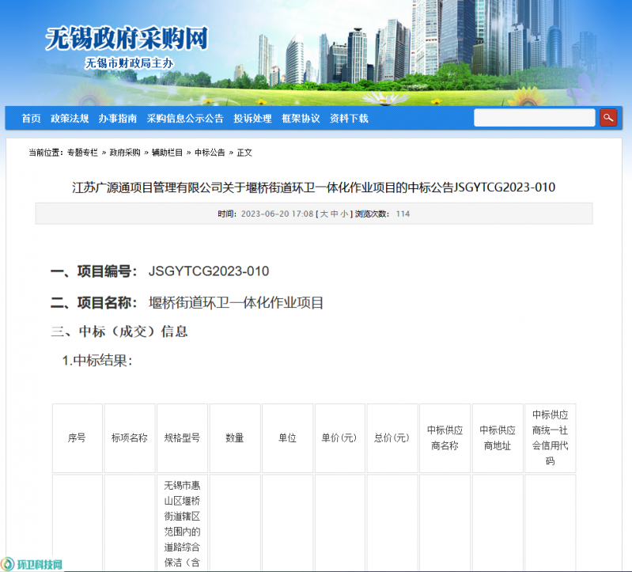Click the 中标供应商名称 table header cell
Screen dimensions: 632x572
(445, 438)
